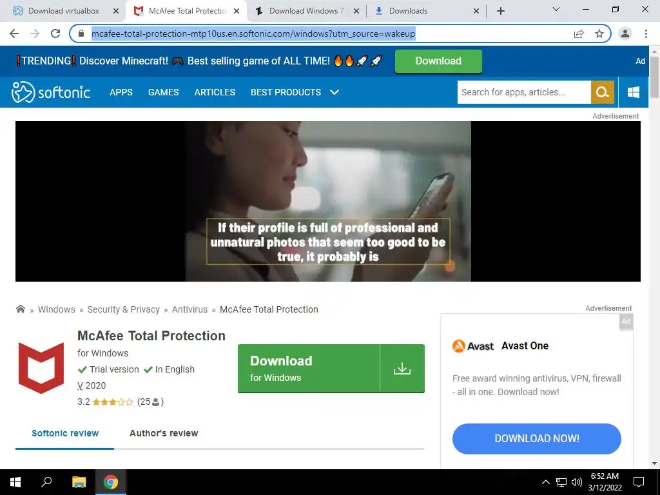View site info via the padlock icon
The height and width of the screenshot is (495, 660).
pyautogui.click(x=81, y=34)
